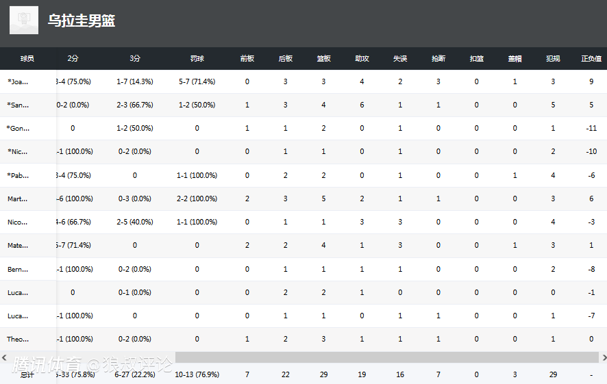Click the 盖帽 column header
The height and width of the screenshot is (384, 607).
(x=515, y=58)
